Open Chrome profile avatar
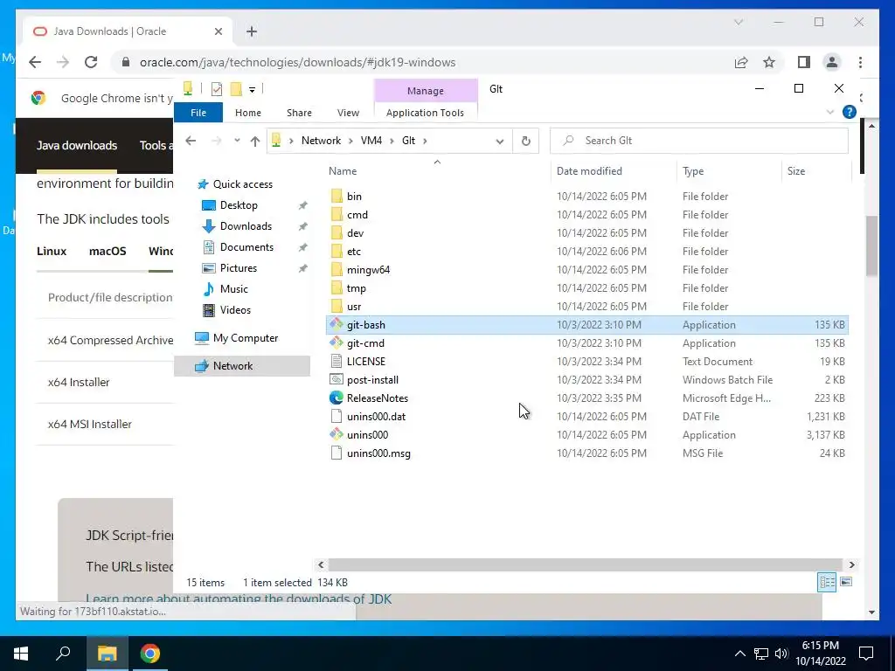895x671 pixels. pos(832,62)
